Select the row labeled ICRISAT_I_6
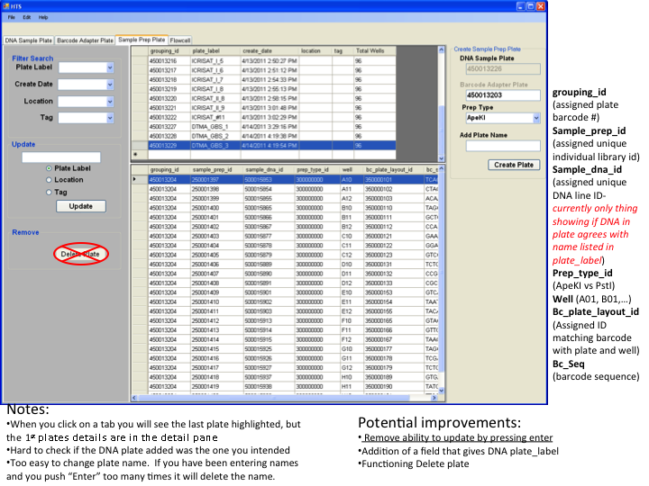649x486 pixels. [x=264, y=71]
